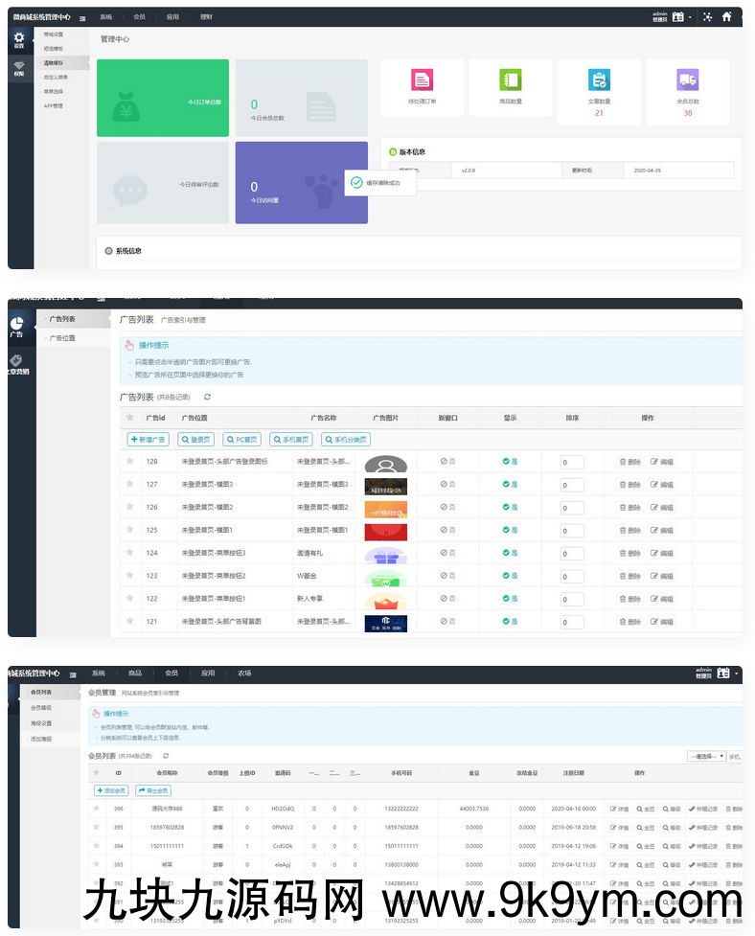Click the purple 会员总数 icon
Screen dimensions: 755x936
[687, 80]
